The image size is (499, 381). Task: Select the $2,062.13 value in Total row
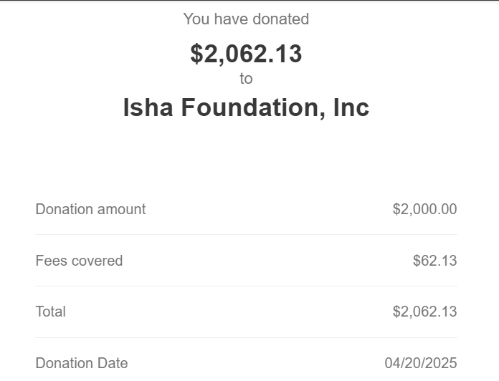point(425,312)
